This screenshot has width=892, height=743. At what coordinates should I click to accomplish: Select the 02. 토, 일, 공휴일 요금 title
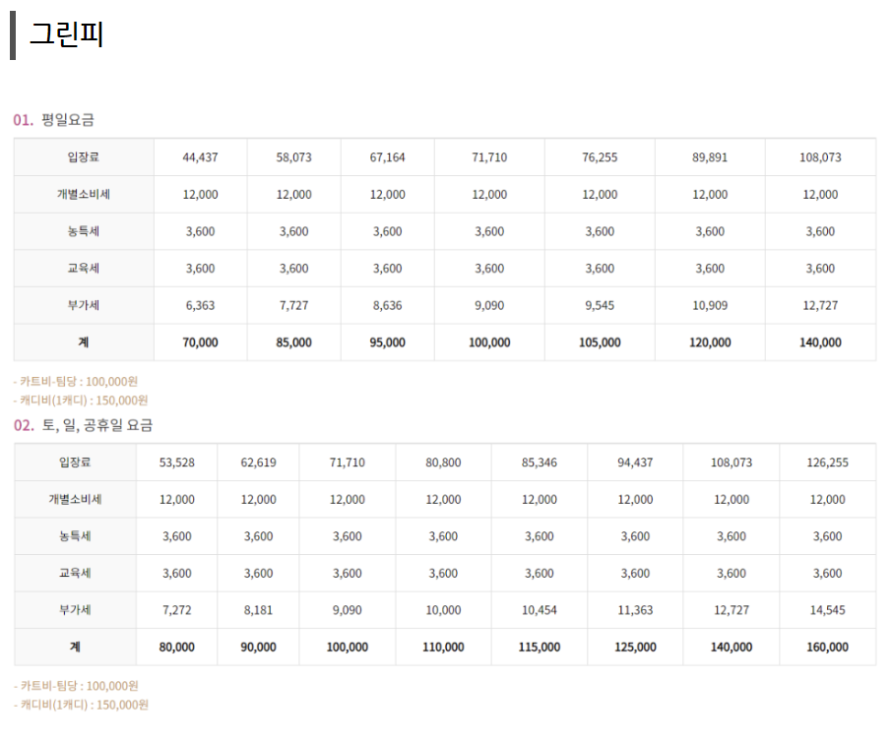point(83,425)
